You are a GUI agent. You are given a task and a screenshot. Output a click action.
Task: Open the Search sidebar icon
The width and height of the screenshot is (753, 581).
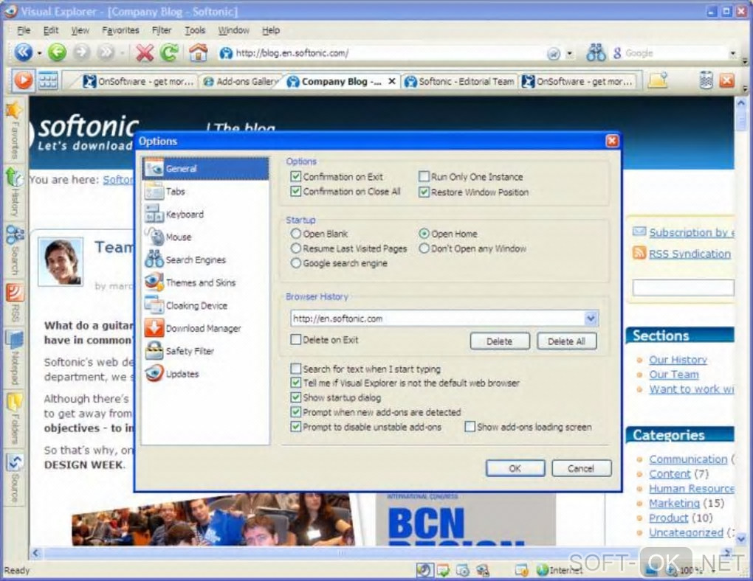tap(14, 234)
